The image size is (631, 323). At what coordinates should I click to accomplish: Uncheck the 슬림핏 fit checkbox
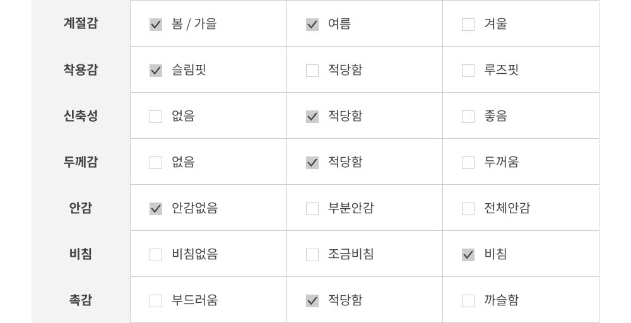pos(156,71)
